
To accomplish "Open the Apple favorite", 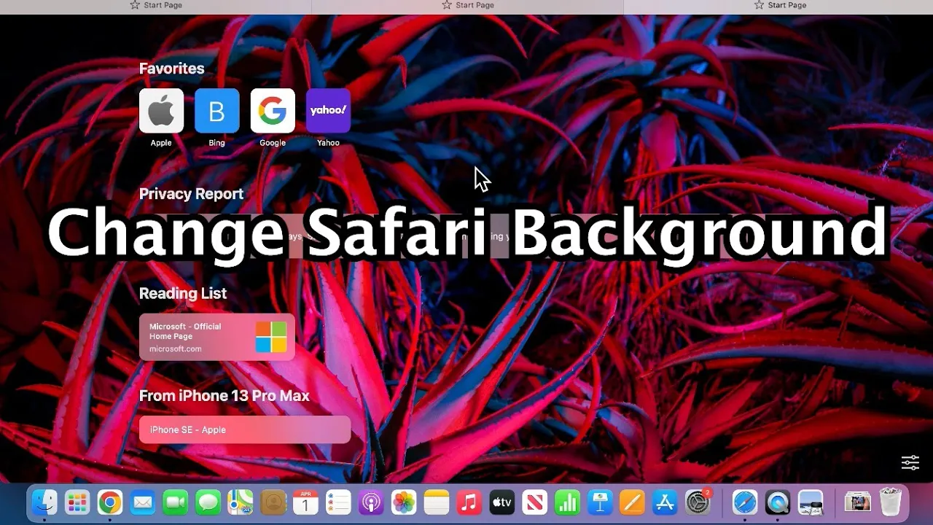I will pyautogui.click(x=161, y=111).
